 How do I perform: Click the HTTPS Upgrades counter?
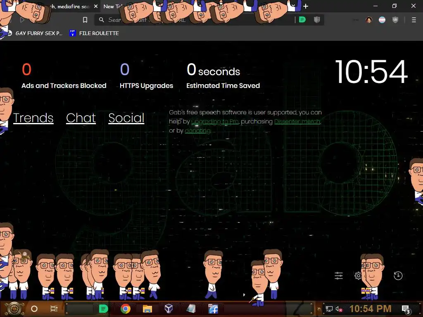tap(147, 76)
